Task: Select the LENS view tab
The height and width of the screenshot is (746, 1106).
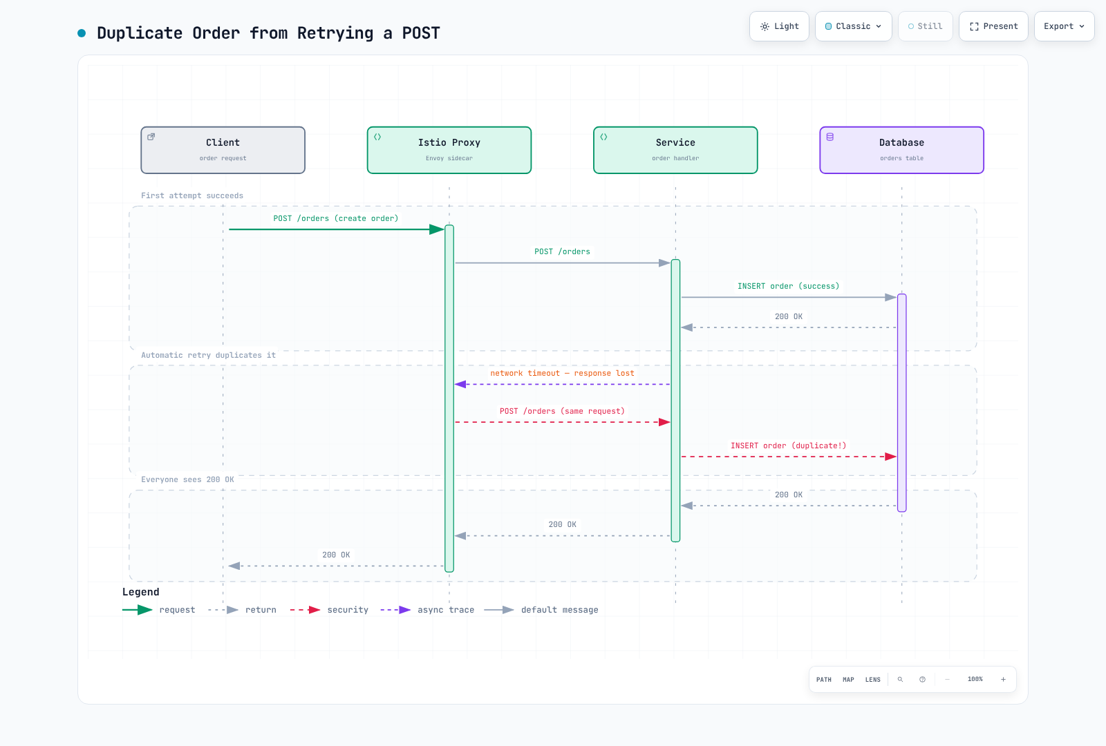Action: click(x=873, y=680)
